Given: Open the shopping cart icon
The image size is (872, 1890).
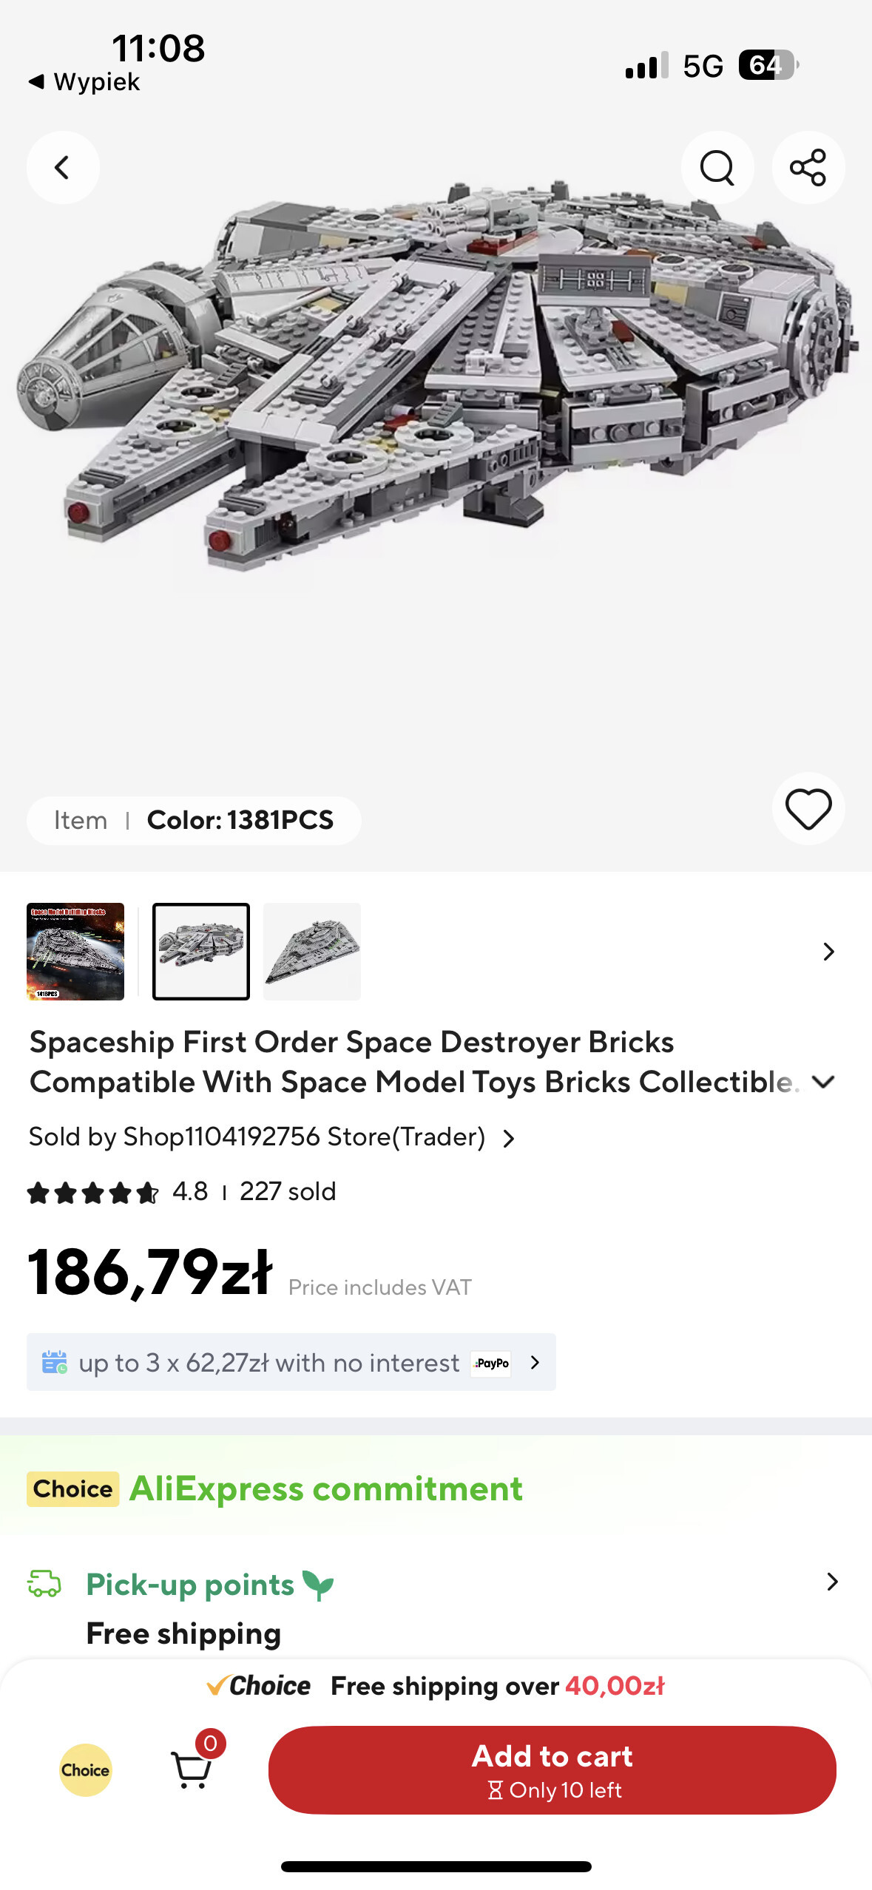Looking at the screenshot, I should pyautogui.click(x=192, y=1769).
